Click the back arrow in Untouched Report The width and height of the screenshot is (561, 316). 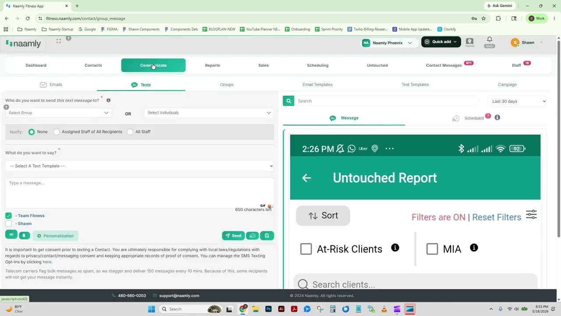(306, 178)
